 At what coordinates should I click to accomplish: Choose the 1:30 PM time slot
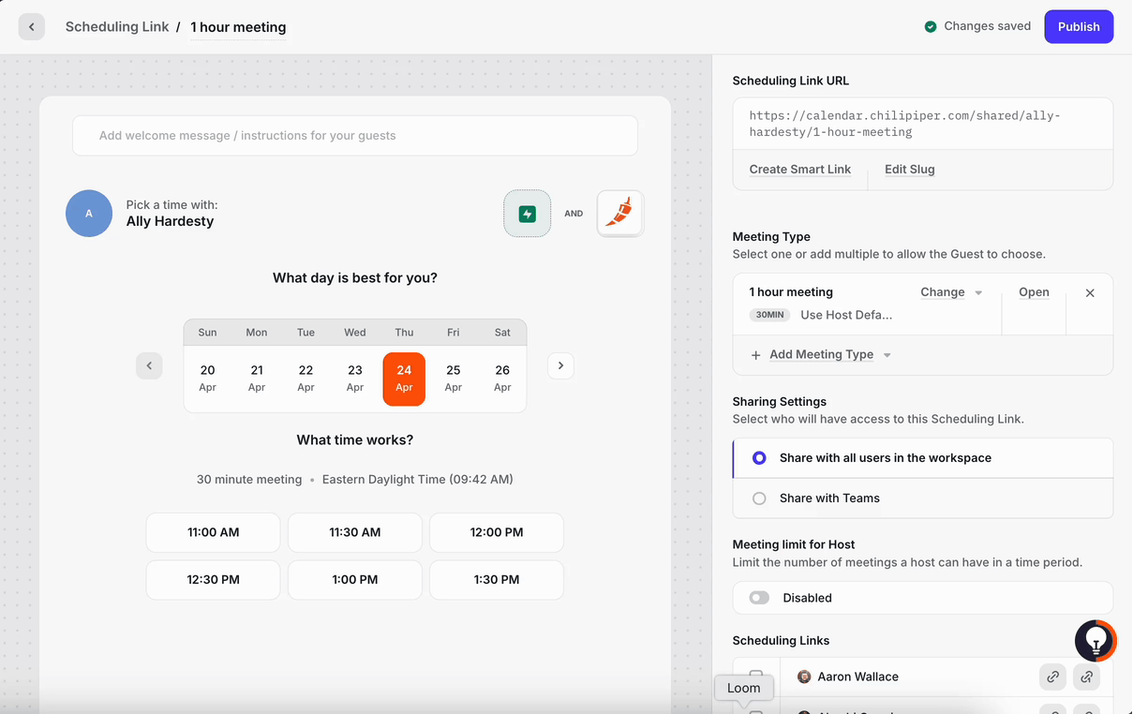[497, 580]
